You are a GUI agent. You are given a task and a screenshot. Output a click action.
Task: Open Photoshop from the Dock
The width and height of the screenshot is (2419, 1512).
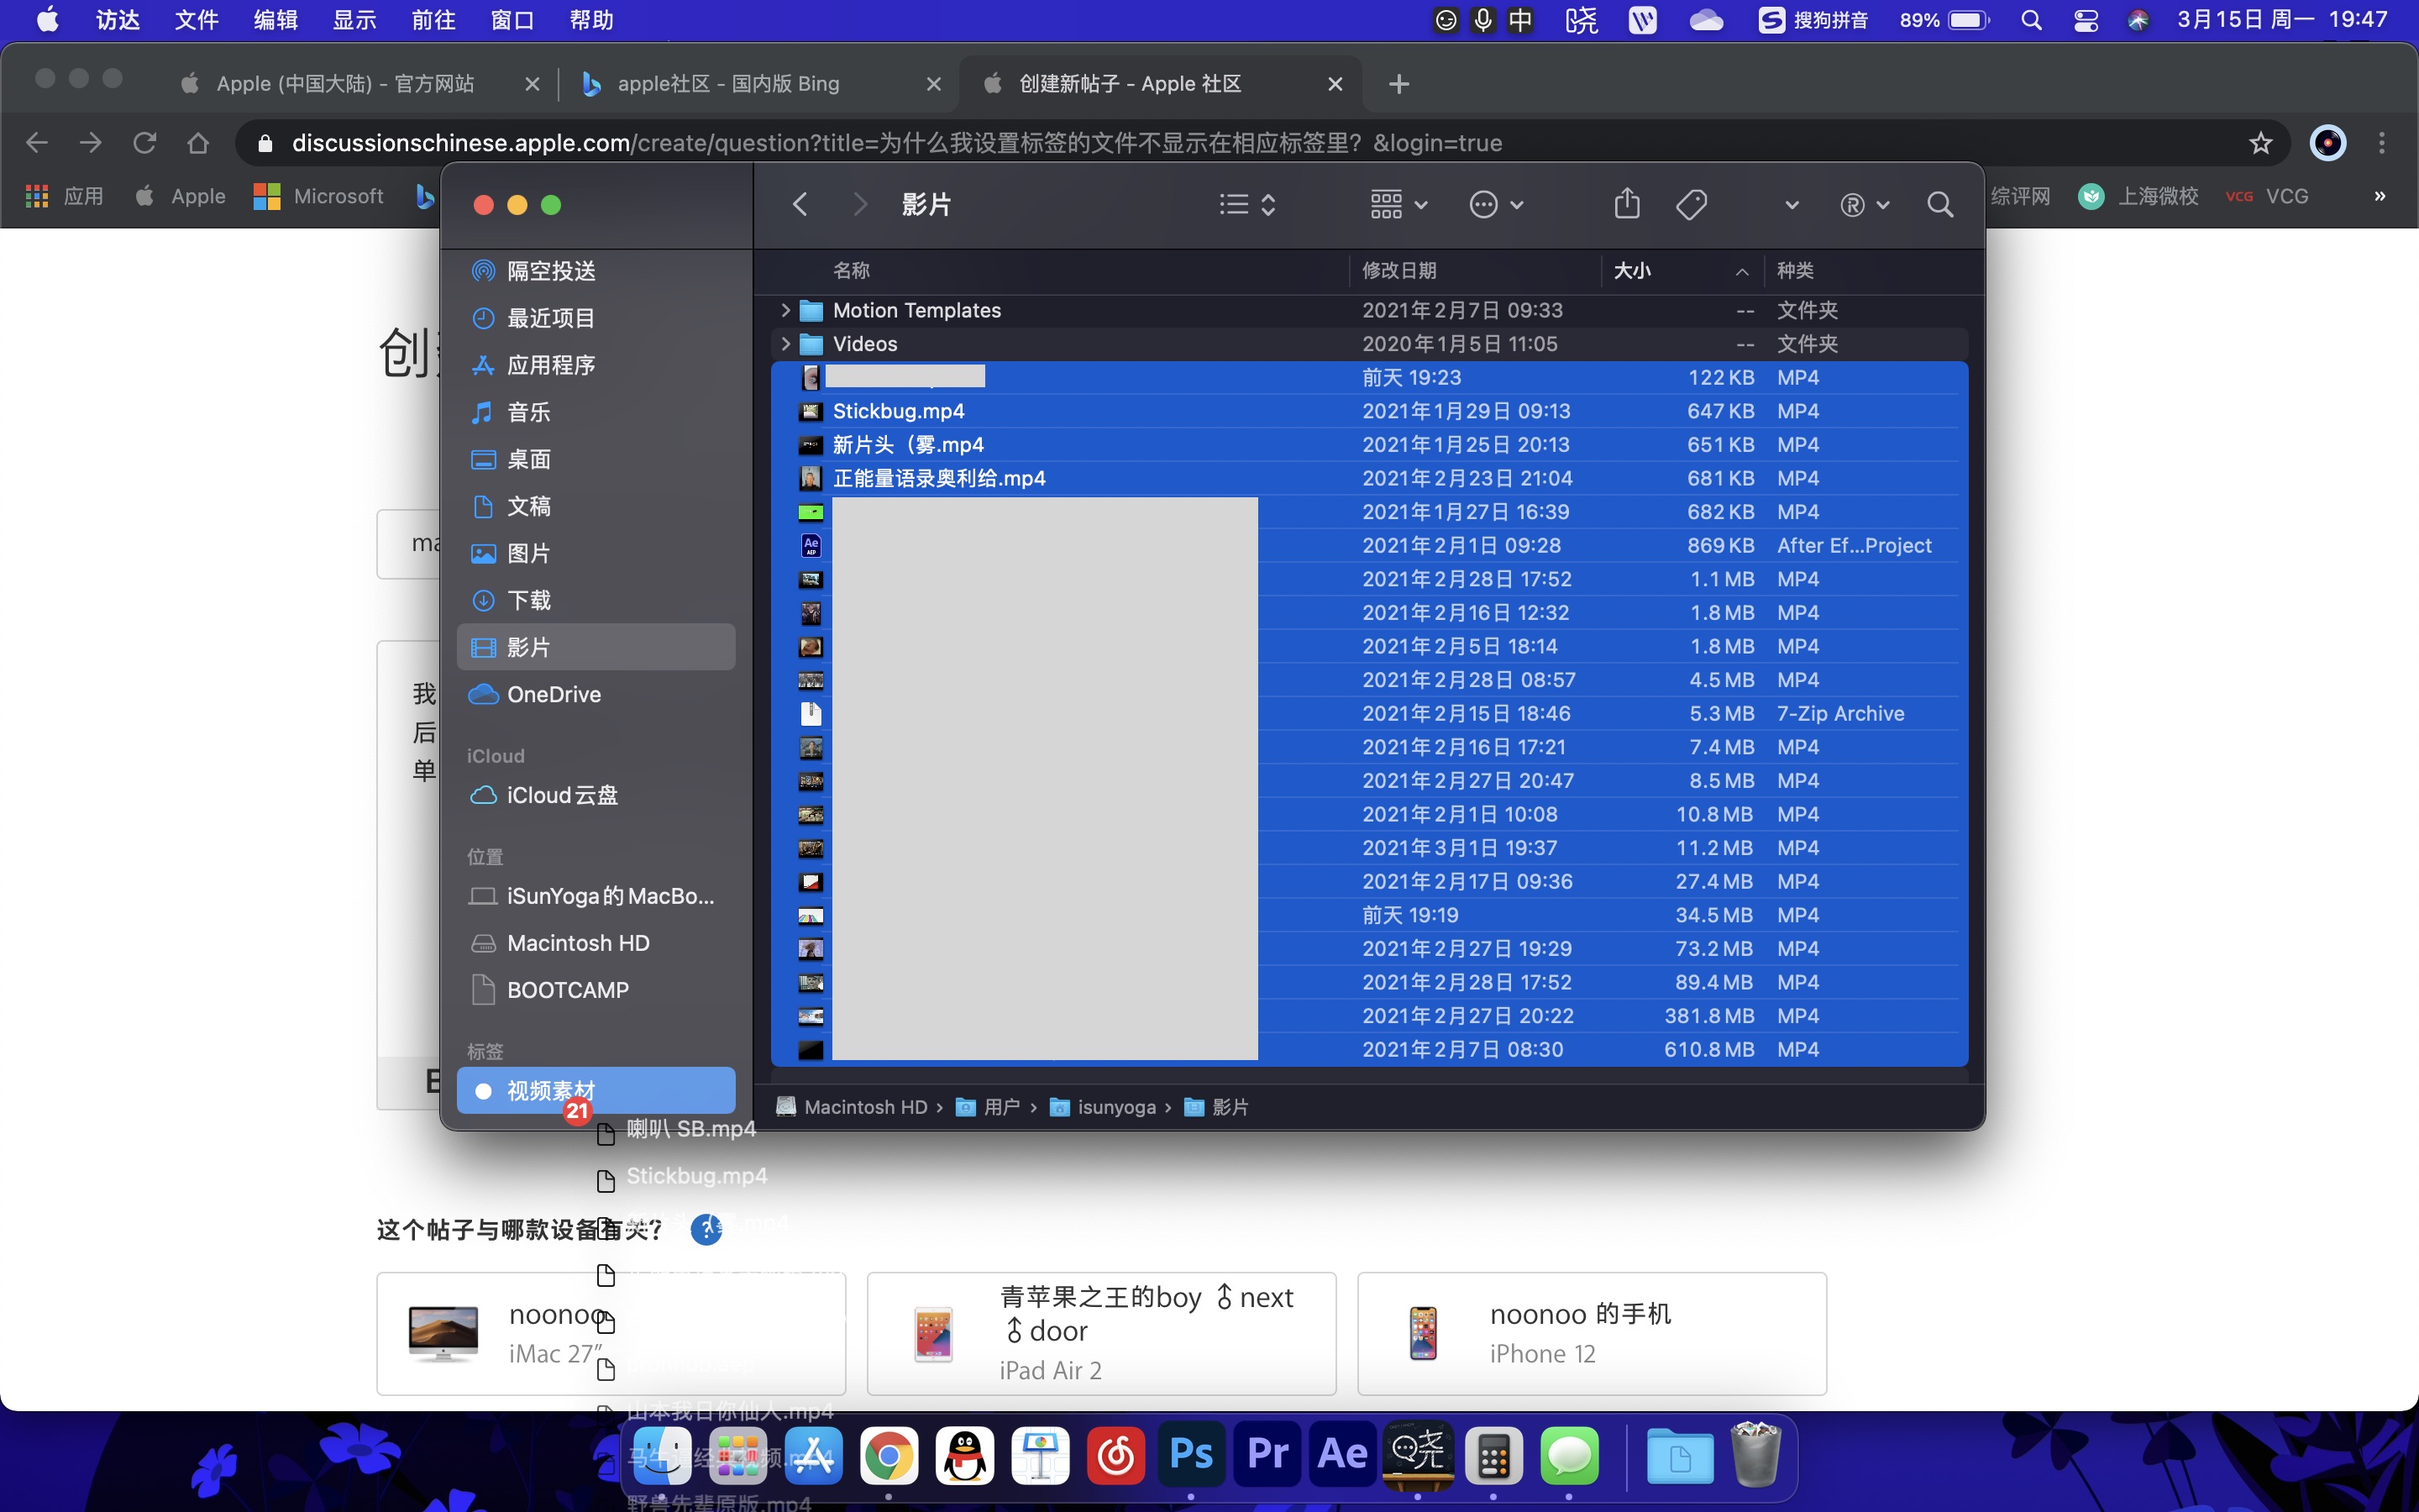pyautogui.click(x=1190, y=1454)
